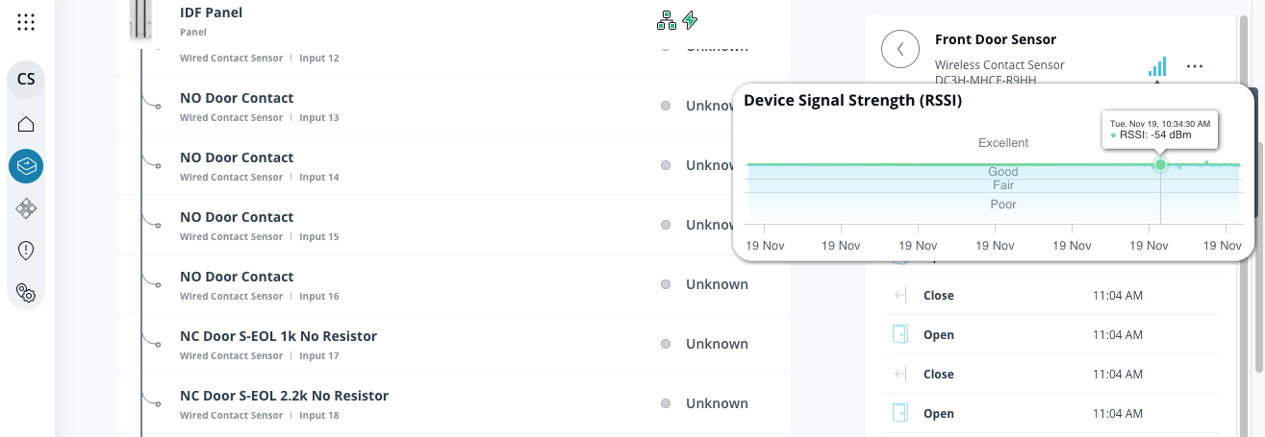
Task: Click the IDF Panel power bolt icon
Action: [x=690, y=20]
